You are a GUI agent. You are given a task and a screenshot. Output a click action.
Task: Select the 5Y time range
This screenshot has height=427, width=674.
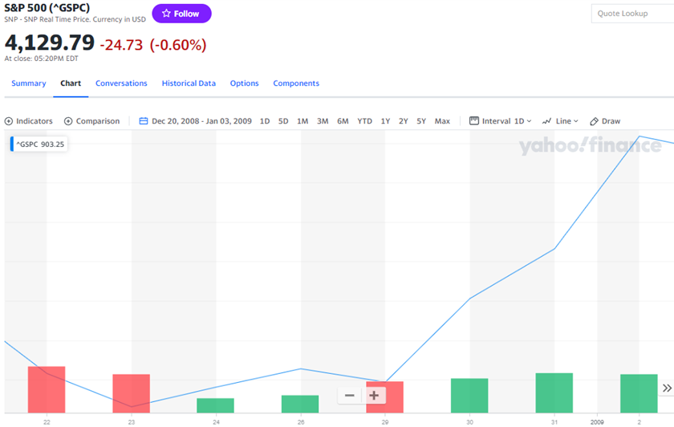(x=421, y=121)
